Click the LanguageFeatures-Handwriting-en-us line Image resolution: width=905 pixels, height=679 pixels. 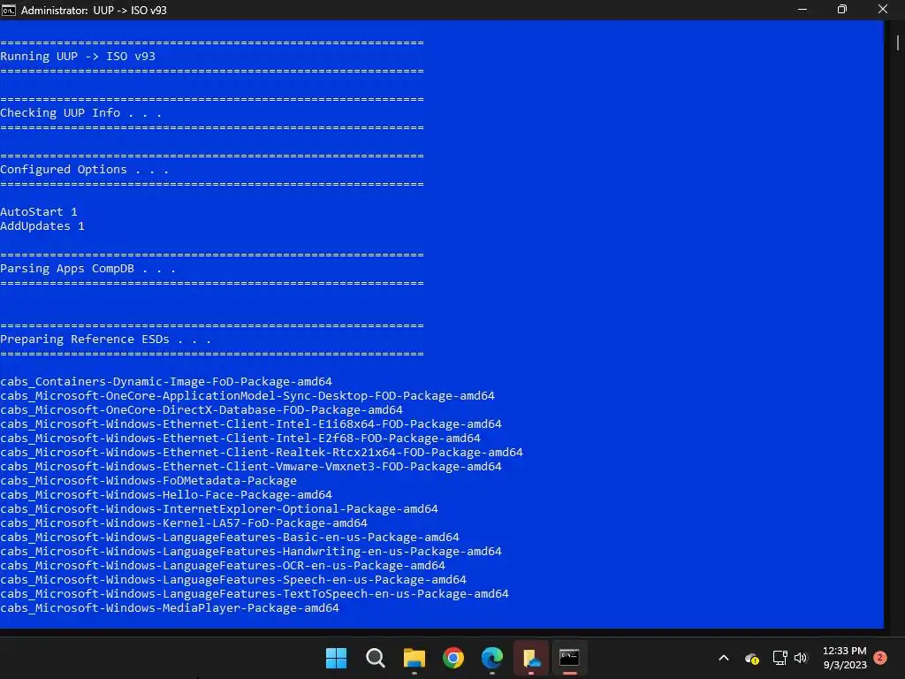(251, 552)
